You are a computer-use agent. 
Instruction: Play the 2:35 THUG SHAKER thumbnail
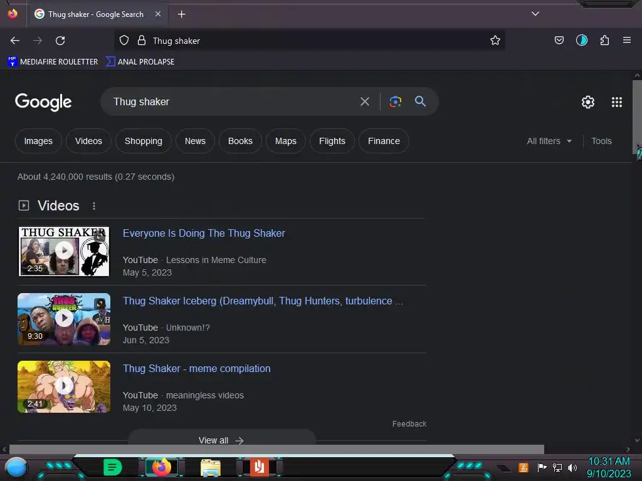[x=64, y=251]
